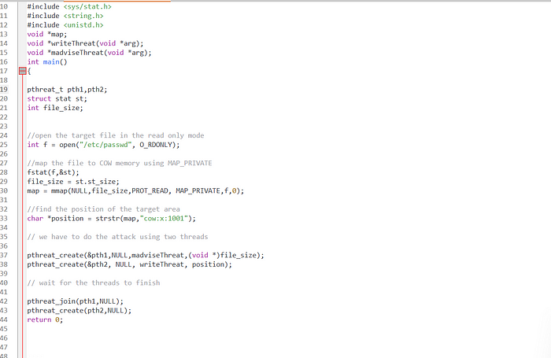Viewport: 551px width, 358px height.
Task: Click 'pthreat_t pth1,pth2;' declaration
Action: (67, 90)
